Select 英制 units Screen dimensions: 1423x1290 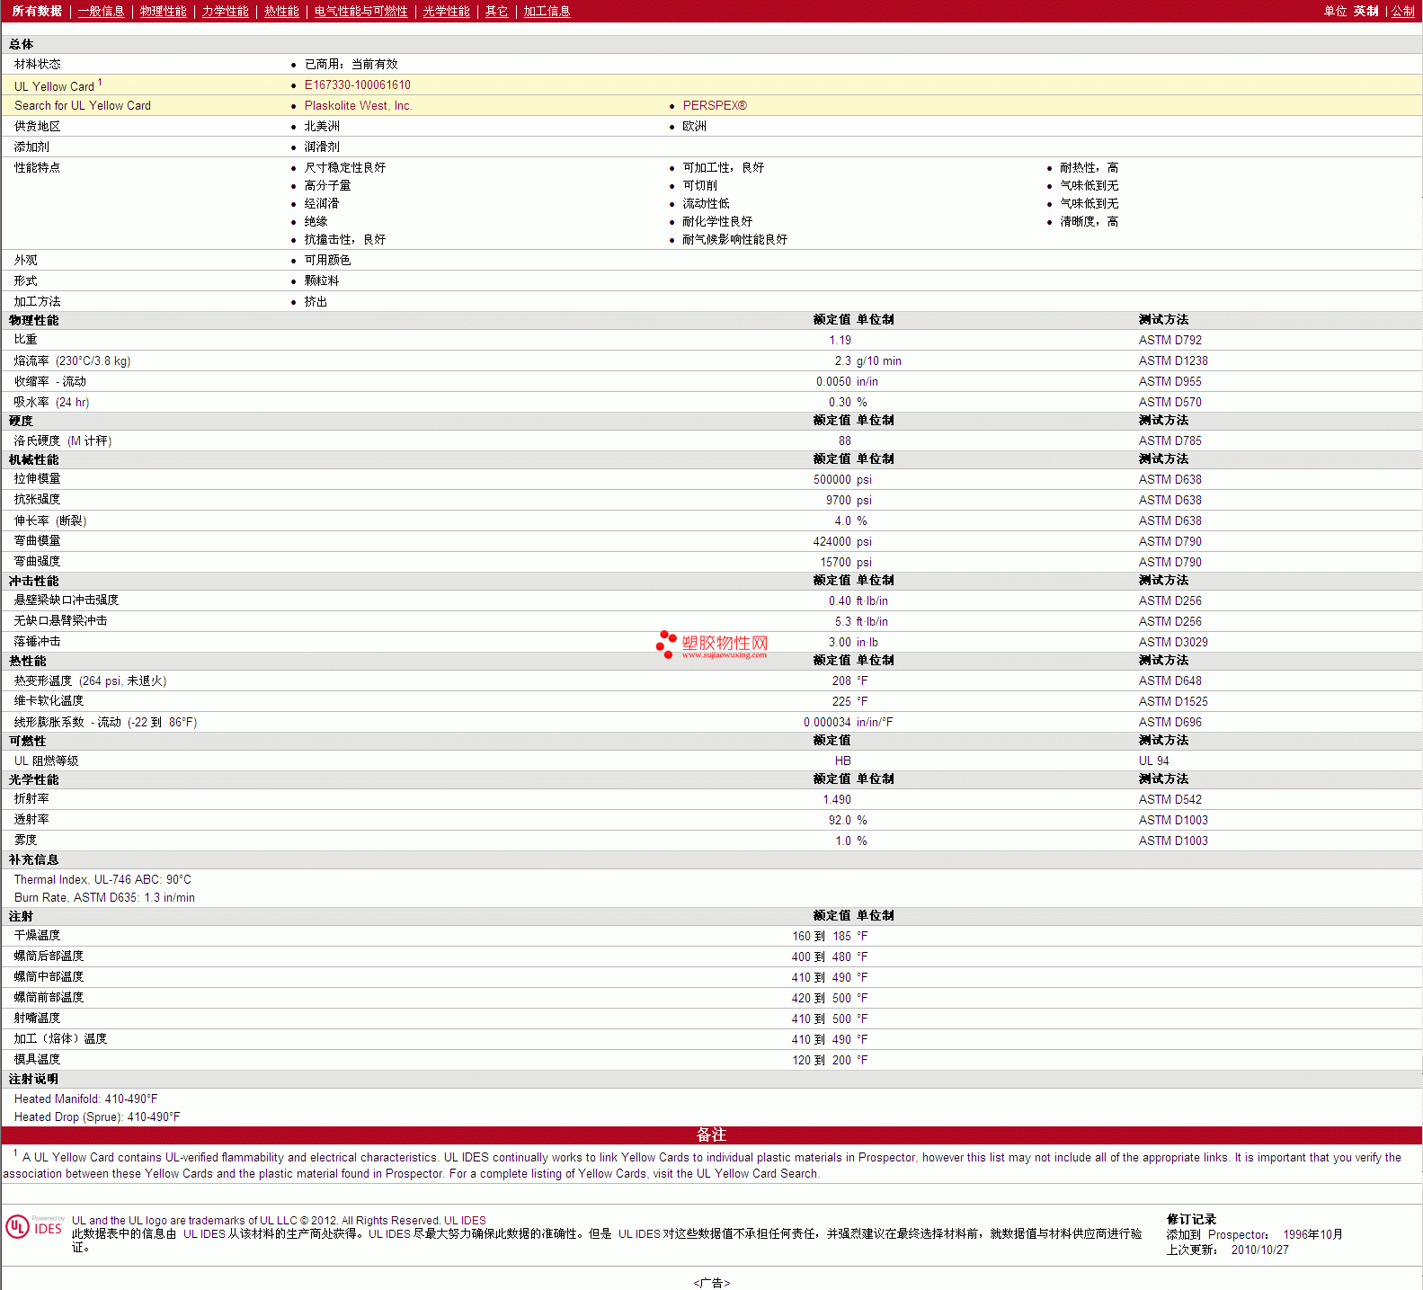tap(1365, 11)
